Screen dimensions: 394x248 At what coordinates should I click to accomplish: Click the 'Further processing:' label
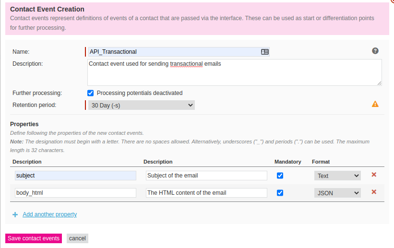click(x=37, y=93)
